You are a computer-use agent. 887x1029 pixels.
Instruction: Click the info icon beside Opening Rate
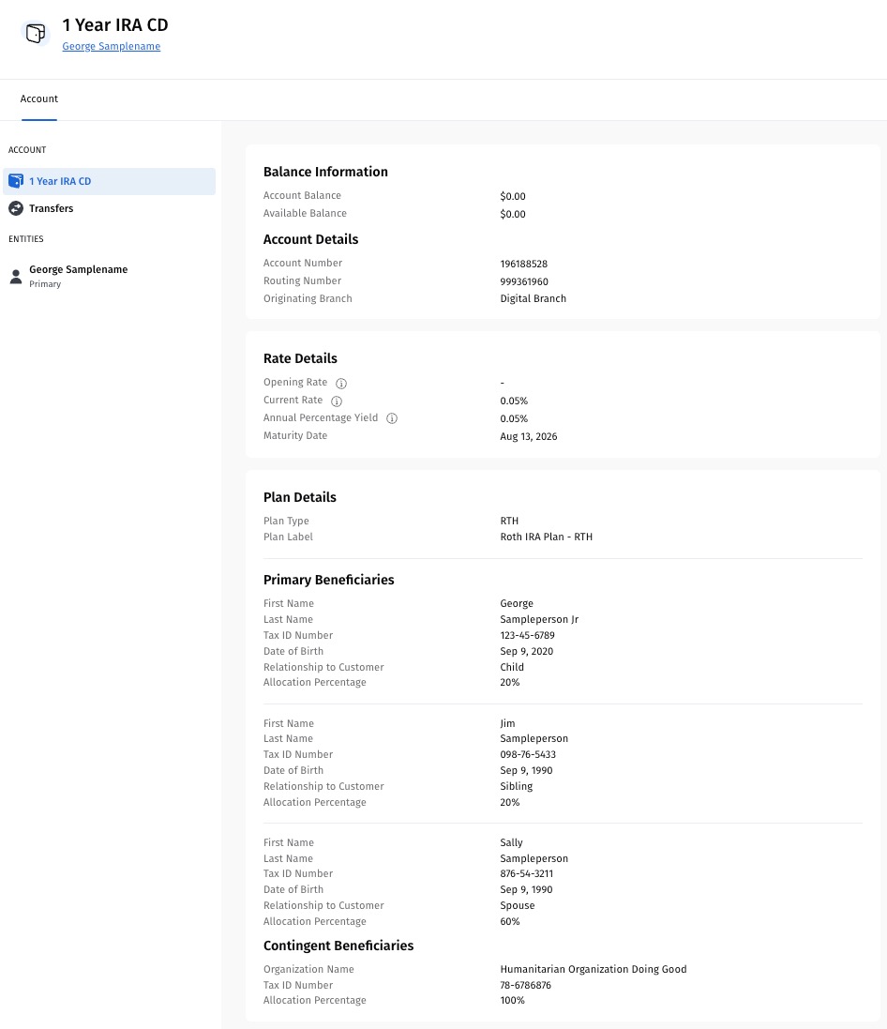[341, 383]
